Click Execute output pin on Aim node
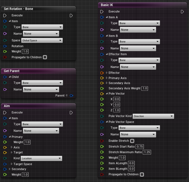The image size is (189, 182). point(71,113)
